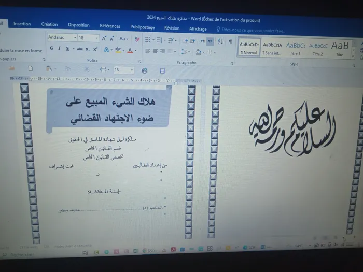Open a file with folder icon
Viewport: 363px width, 272px height.
(12, 68)
